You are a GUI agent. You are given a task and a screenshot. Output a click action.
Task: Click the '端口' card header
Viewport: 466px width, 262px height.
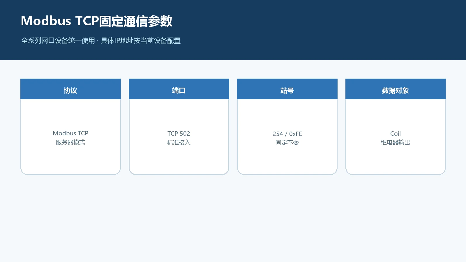click(179, 89)
